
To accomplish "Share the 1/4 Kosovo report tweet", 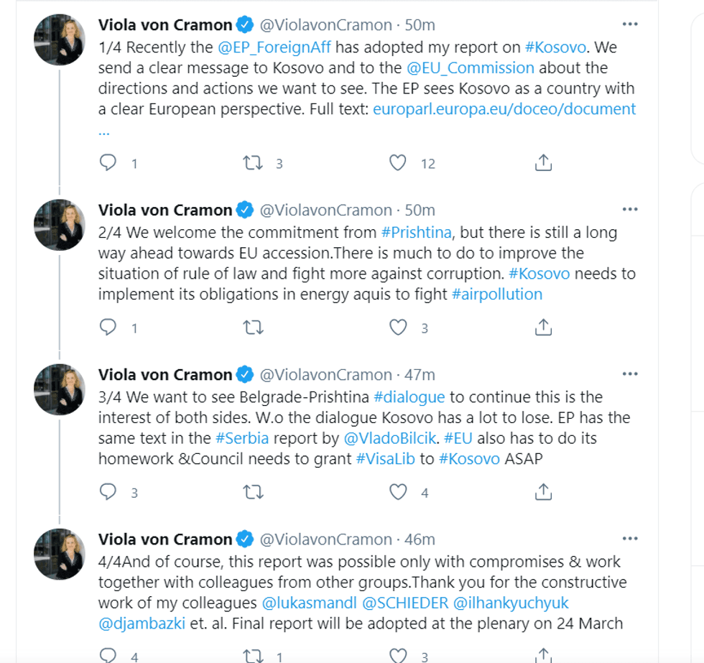I will (x=544, y=163).
